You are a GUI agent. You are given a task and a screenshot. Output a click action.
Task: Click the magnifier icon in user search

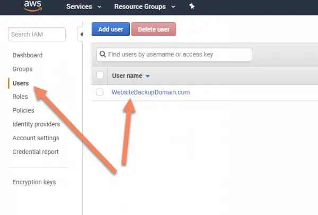tap(103, 54)
